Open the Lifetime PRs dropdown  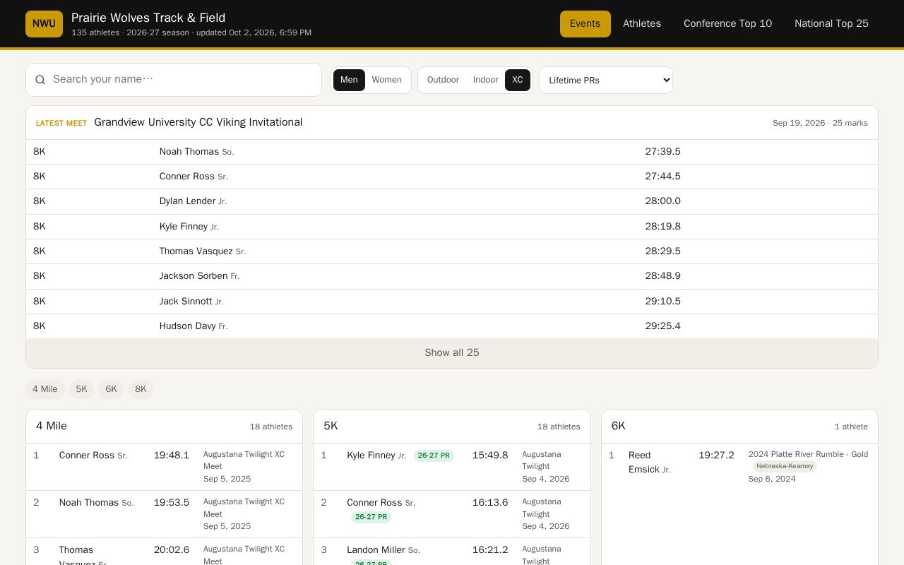(606, 81)
